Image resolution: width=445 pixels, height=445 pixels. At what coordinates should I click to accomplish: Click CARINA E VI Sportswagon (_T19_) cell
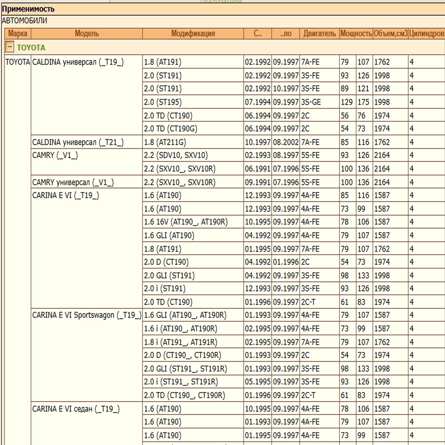[87, 315]
